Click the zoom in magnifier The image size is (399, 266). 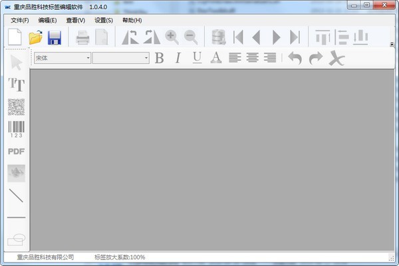click(x=172, y=37)
